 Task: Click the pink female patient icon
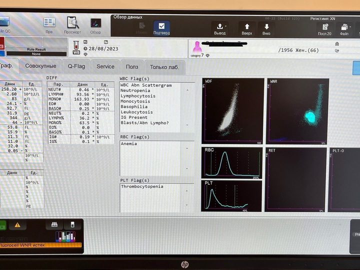[197, 47]
